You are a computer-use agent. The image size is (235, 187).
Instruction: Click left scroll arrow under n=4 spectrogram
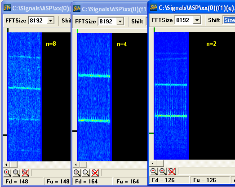coord(76,165)
